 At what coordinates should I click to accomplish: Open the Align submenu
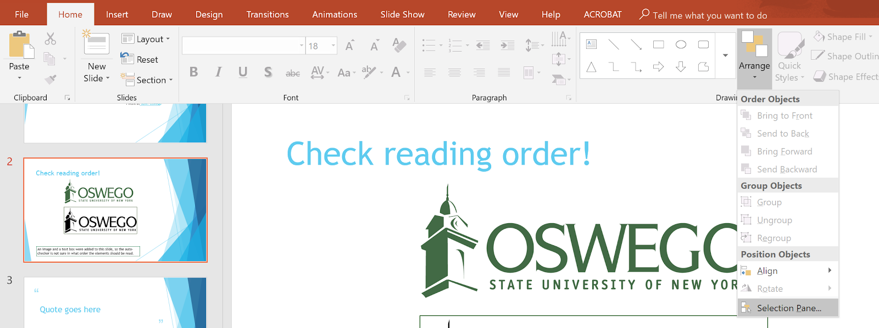click(x=788, y=270)
